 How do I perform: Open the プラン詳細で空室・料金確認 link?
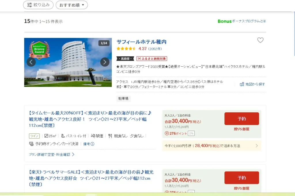click(x=52, y=155)
